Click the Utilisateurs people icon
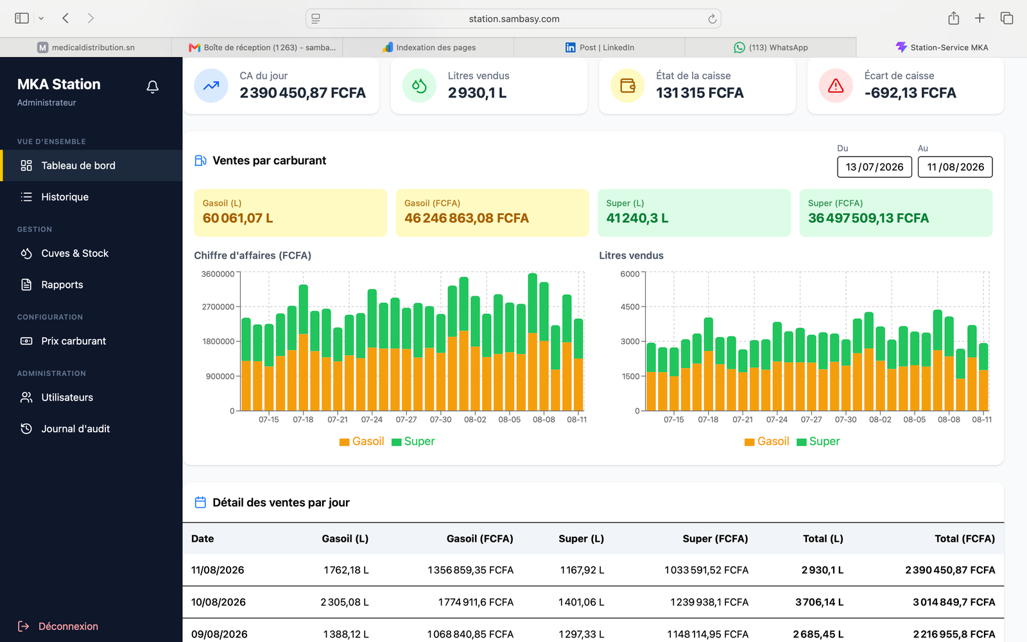This screenshot has height=642, width=1027. pos(26,397)
